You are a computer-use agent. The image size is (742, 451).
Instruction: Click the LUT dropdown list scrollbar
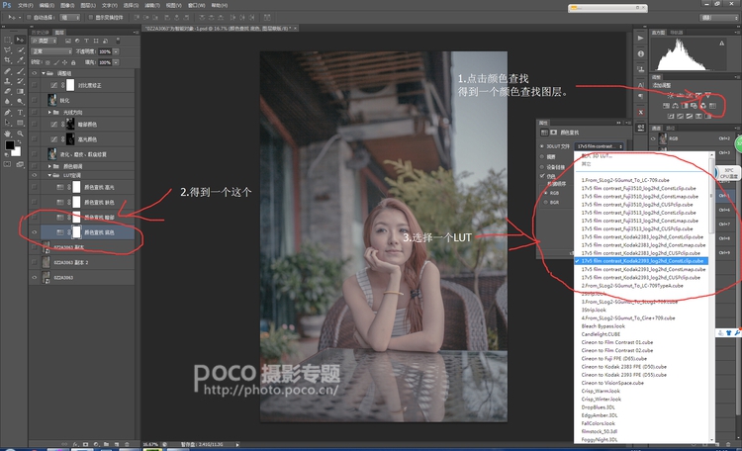(x=711, y=196)
